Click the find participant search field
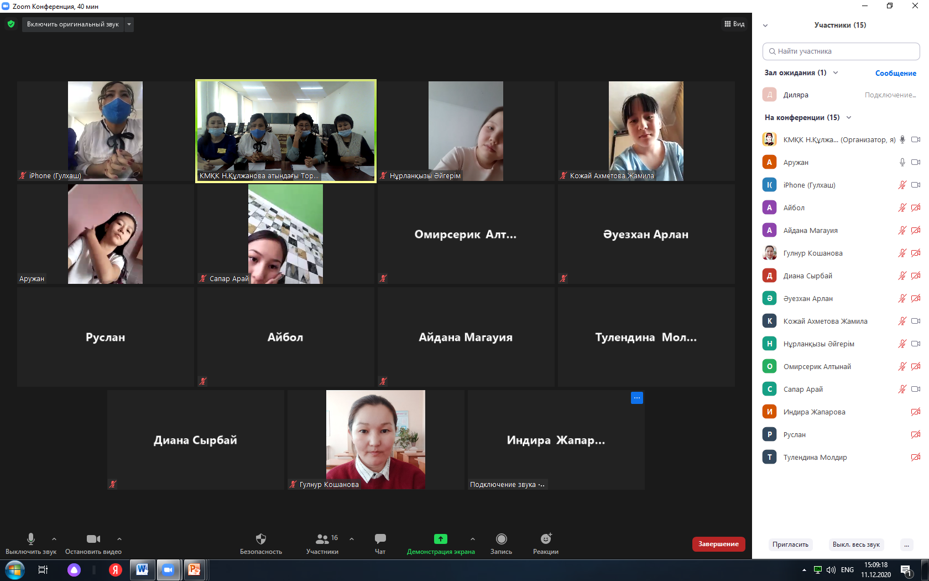 coord(841,51)
